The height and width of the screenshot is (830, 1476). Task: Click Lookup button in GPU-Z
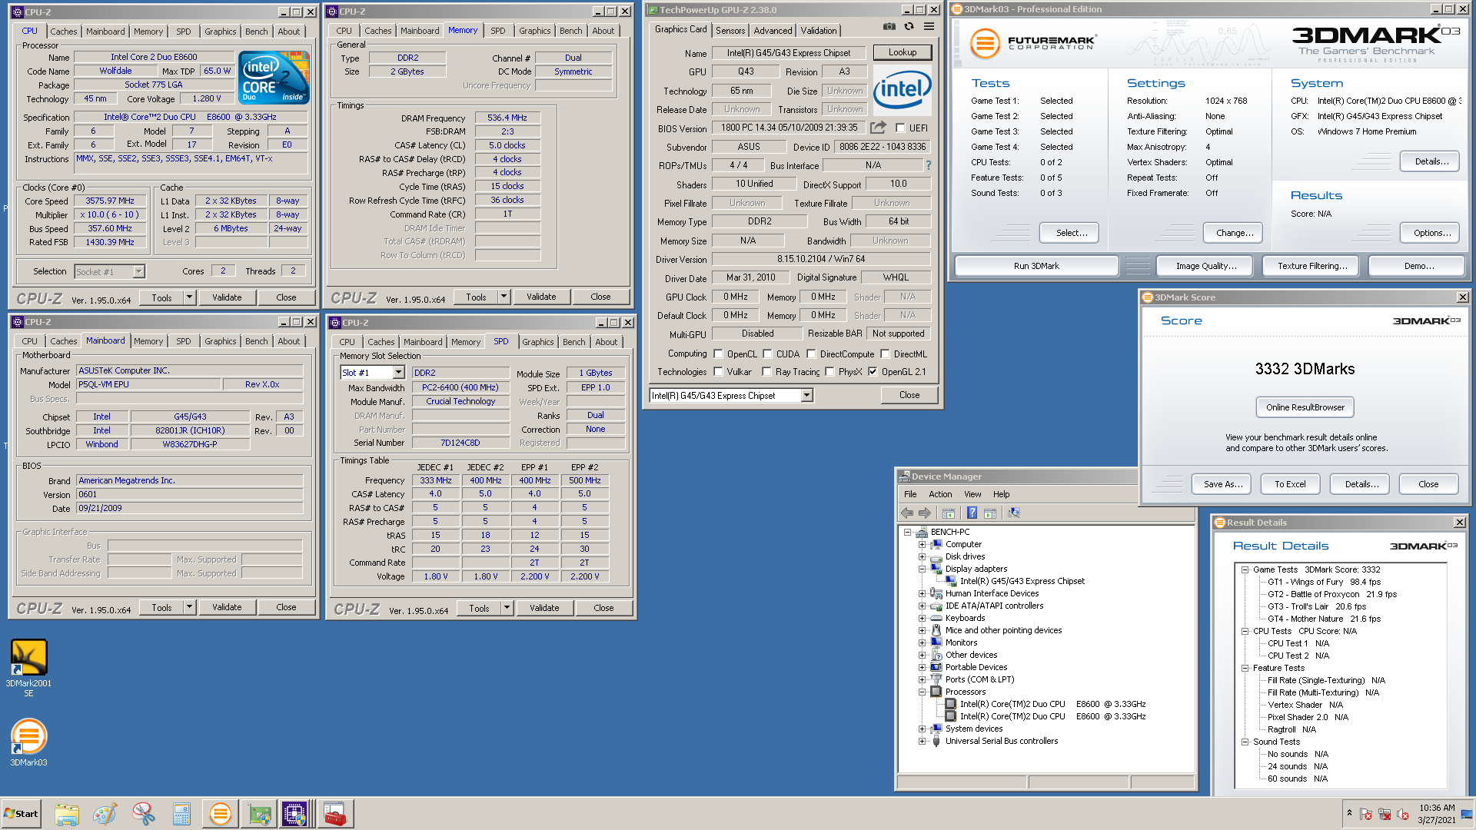903,52
